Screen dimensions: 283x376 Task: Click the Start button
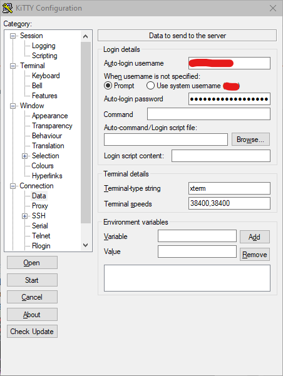click(32, 280)
